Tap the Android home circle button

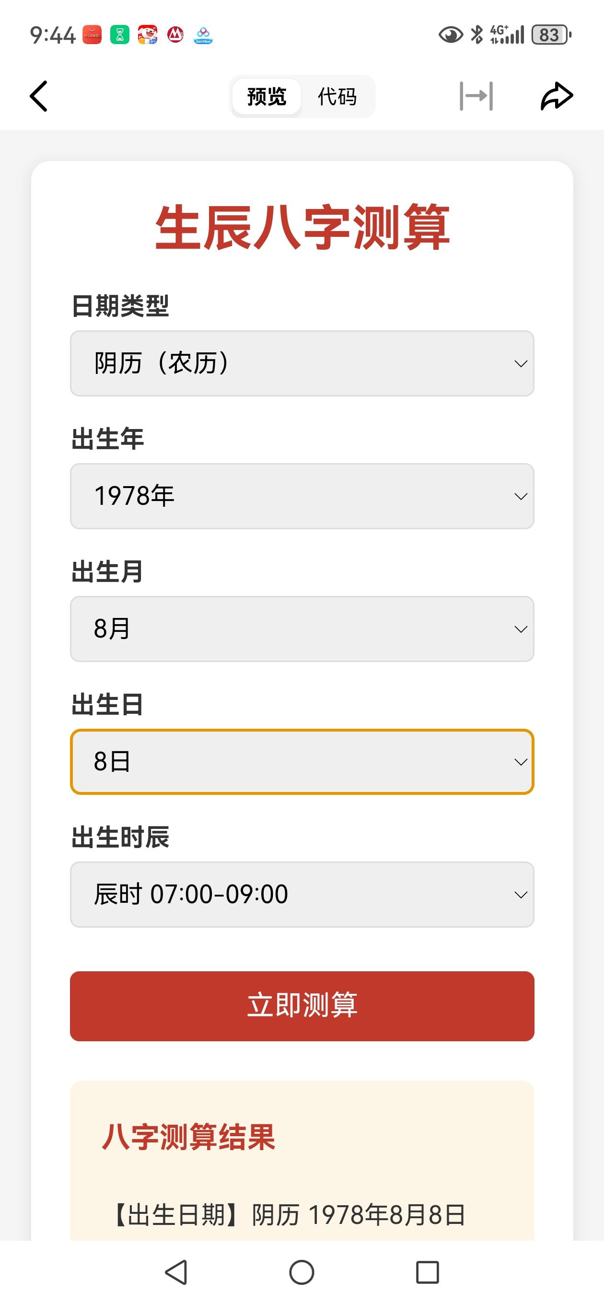[302, 1272]
